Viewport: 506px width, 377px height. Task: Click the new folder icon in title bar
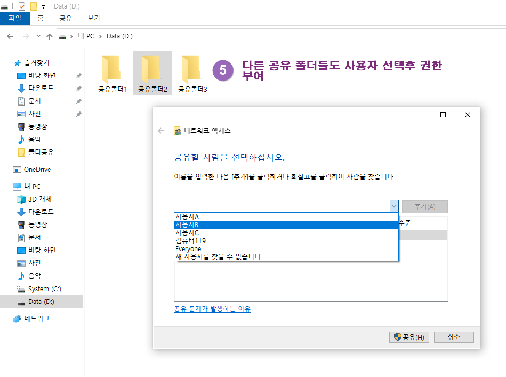(34, 6)
